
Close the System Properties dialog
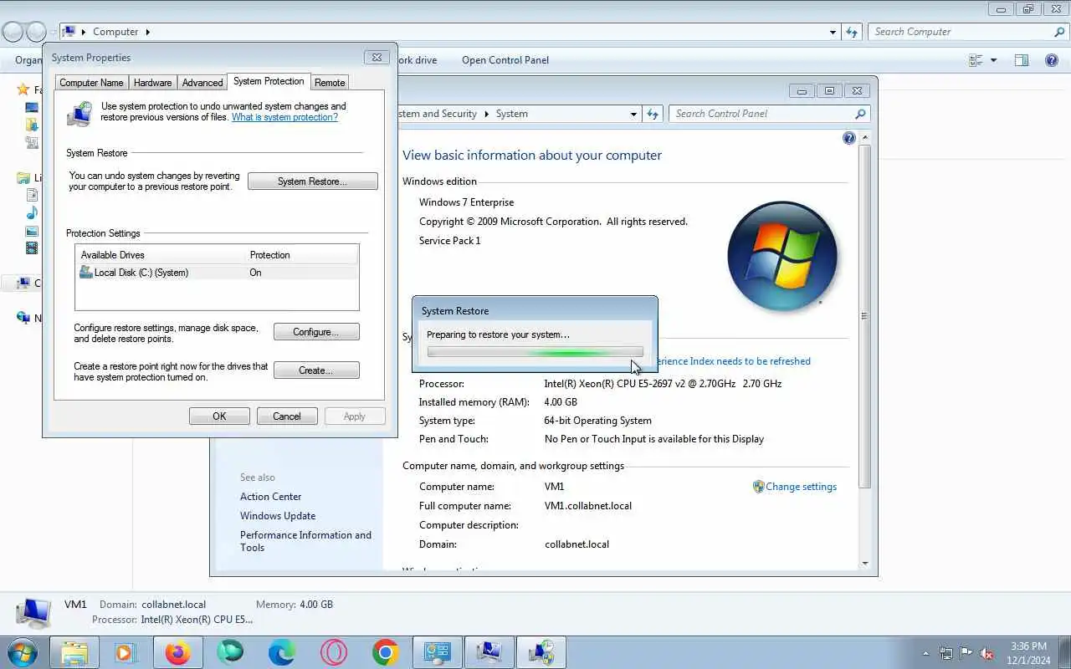[377, 58]
